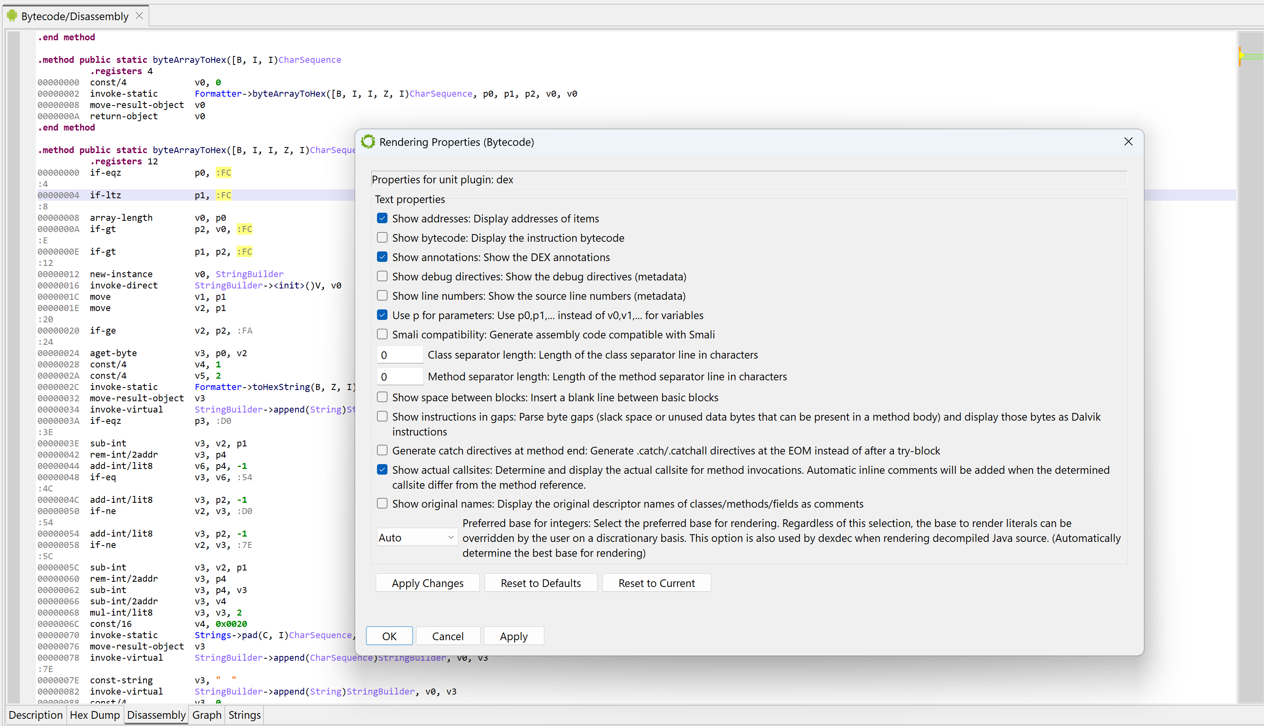Check Show debug directives

382,276
